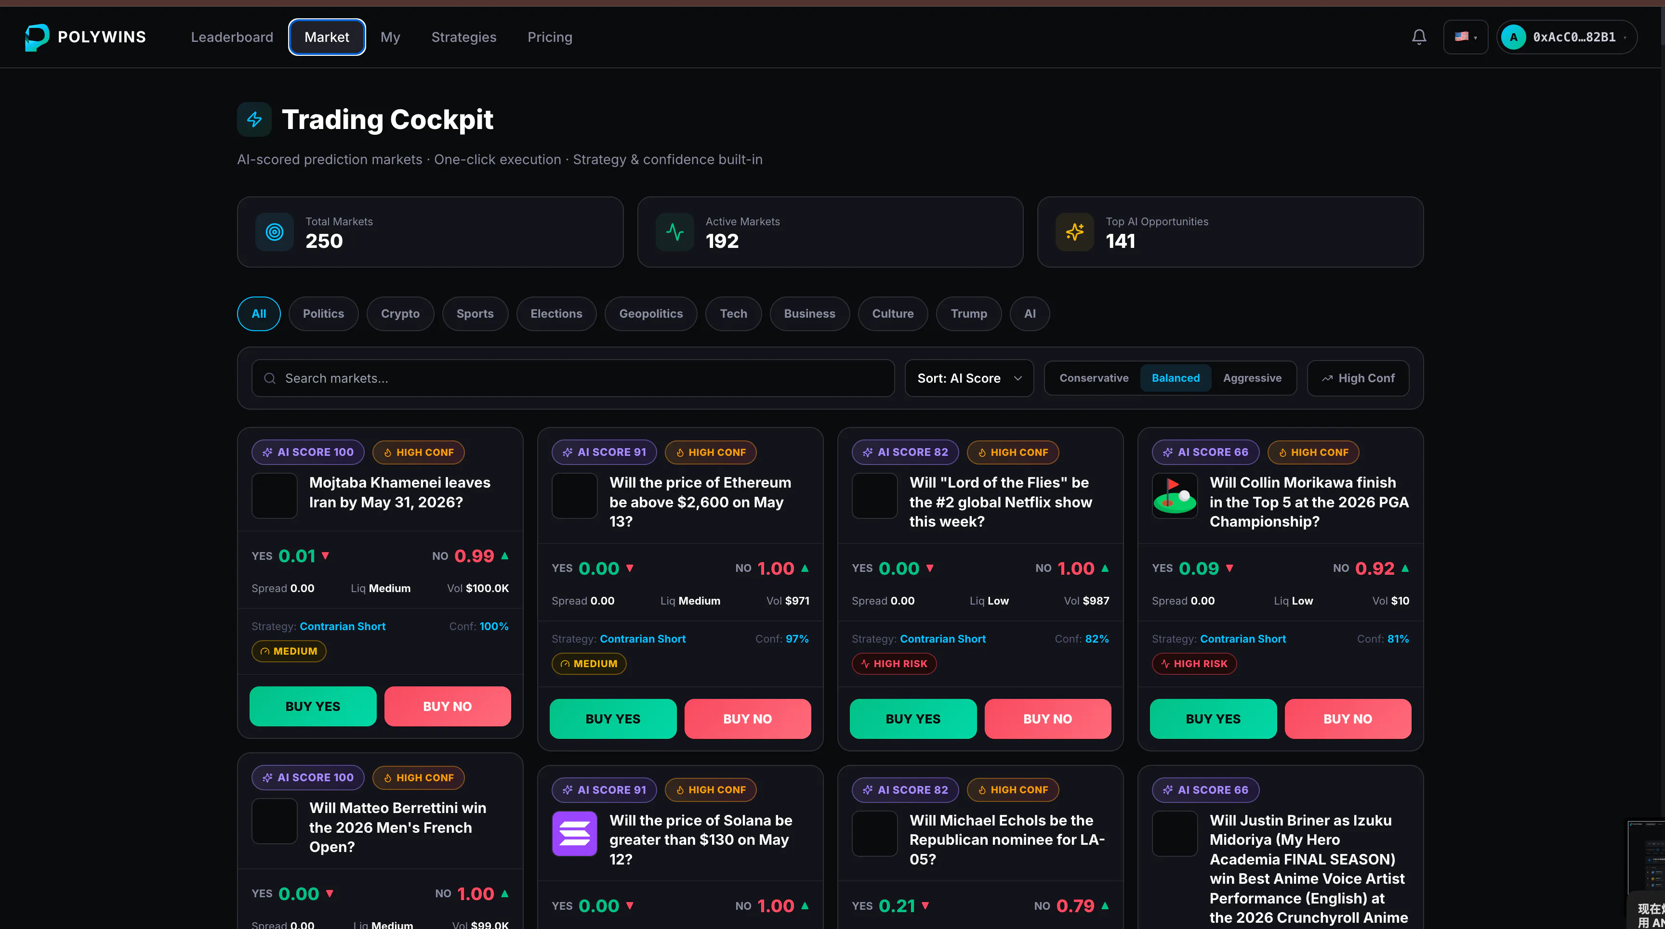Image resolution: width=1665 pixels, height=929 pixels.
Task: Click the HIGH CONF badge on Berrettini card
Action: point(418,778)
